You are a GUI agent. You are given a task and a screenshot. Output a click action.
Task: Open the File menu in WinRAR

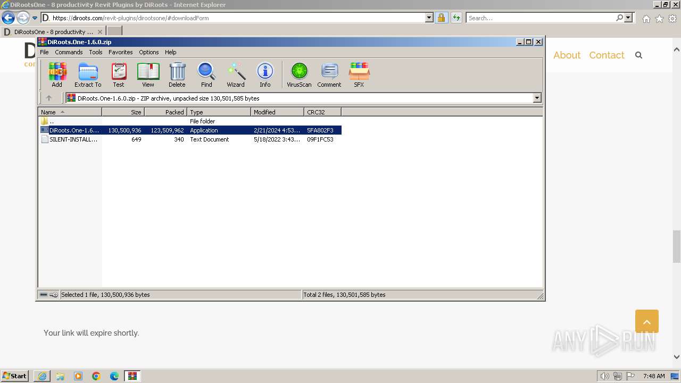[44, 52]
